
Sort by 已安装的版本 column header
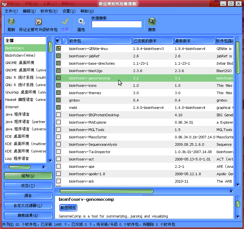point(153,41)
